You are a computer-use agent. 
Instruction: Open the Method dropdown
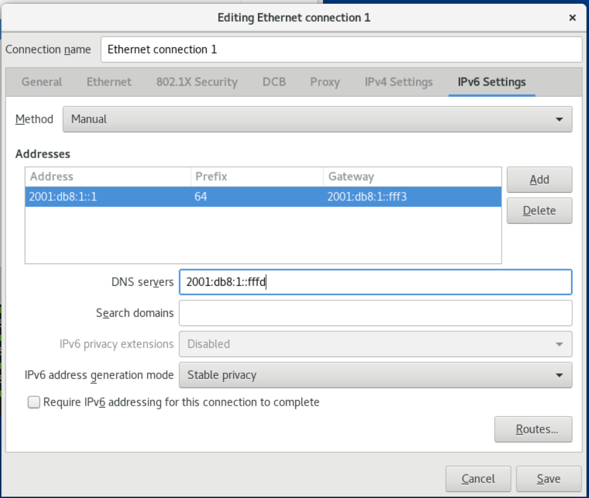point(317,119)
